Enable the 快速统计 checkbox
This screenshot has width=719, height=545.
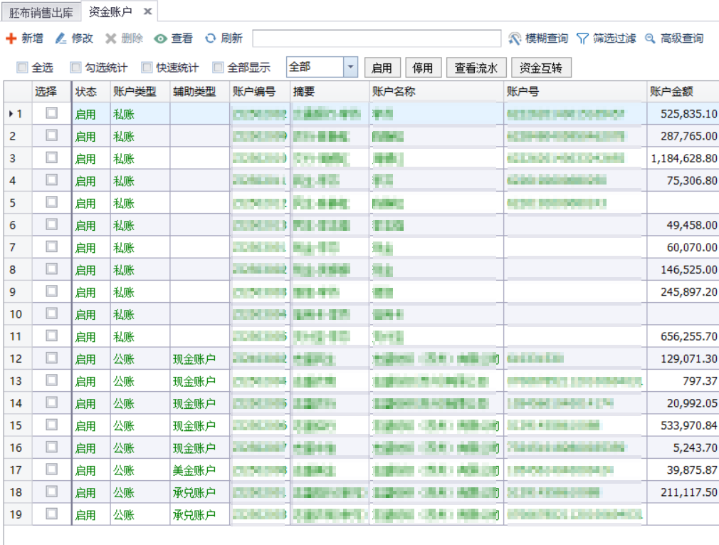147,67
